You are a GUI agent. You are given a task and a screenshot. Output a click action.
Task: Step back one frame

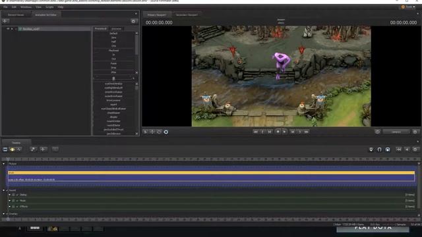[x=270, y=132]
